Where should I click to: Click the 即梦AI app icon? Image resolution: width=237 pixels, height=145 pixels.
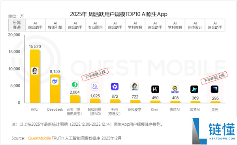point(194,89)
